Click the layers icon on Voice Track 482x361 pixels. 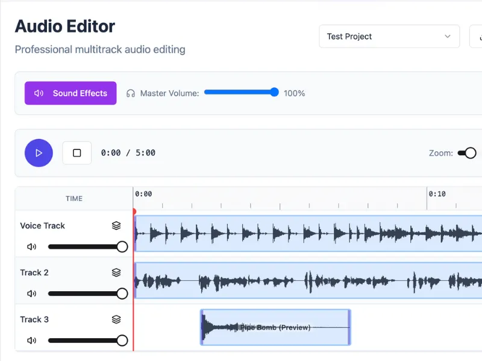pos(116,226)
